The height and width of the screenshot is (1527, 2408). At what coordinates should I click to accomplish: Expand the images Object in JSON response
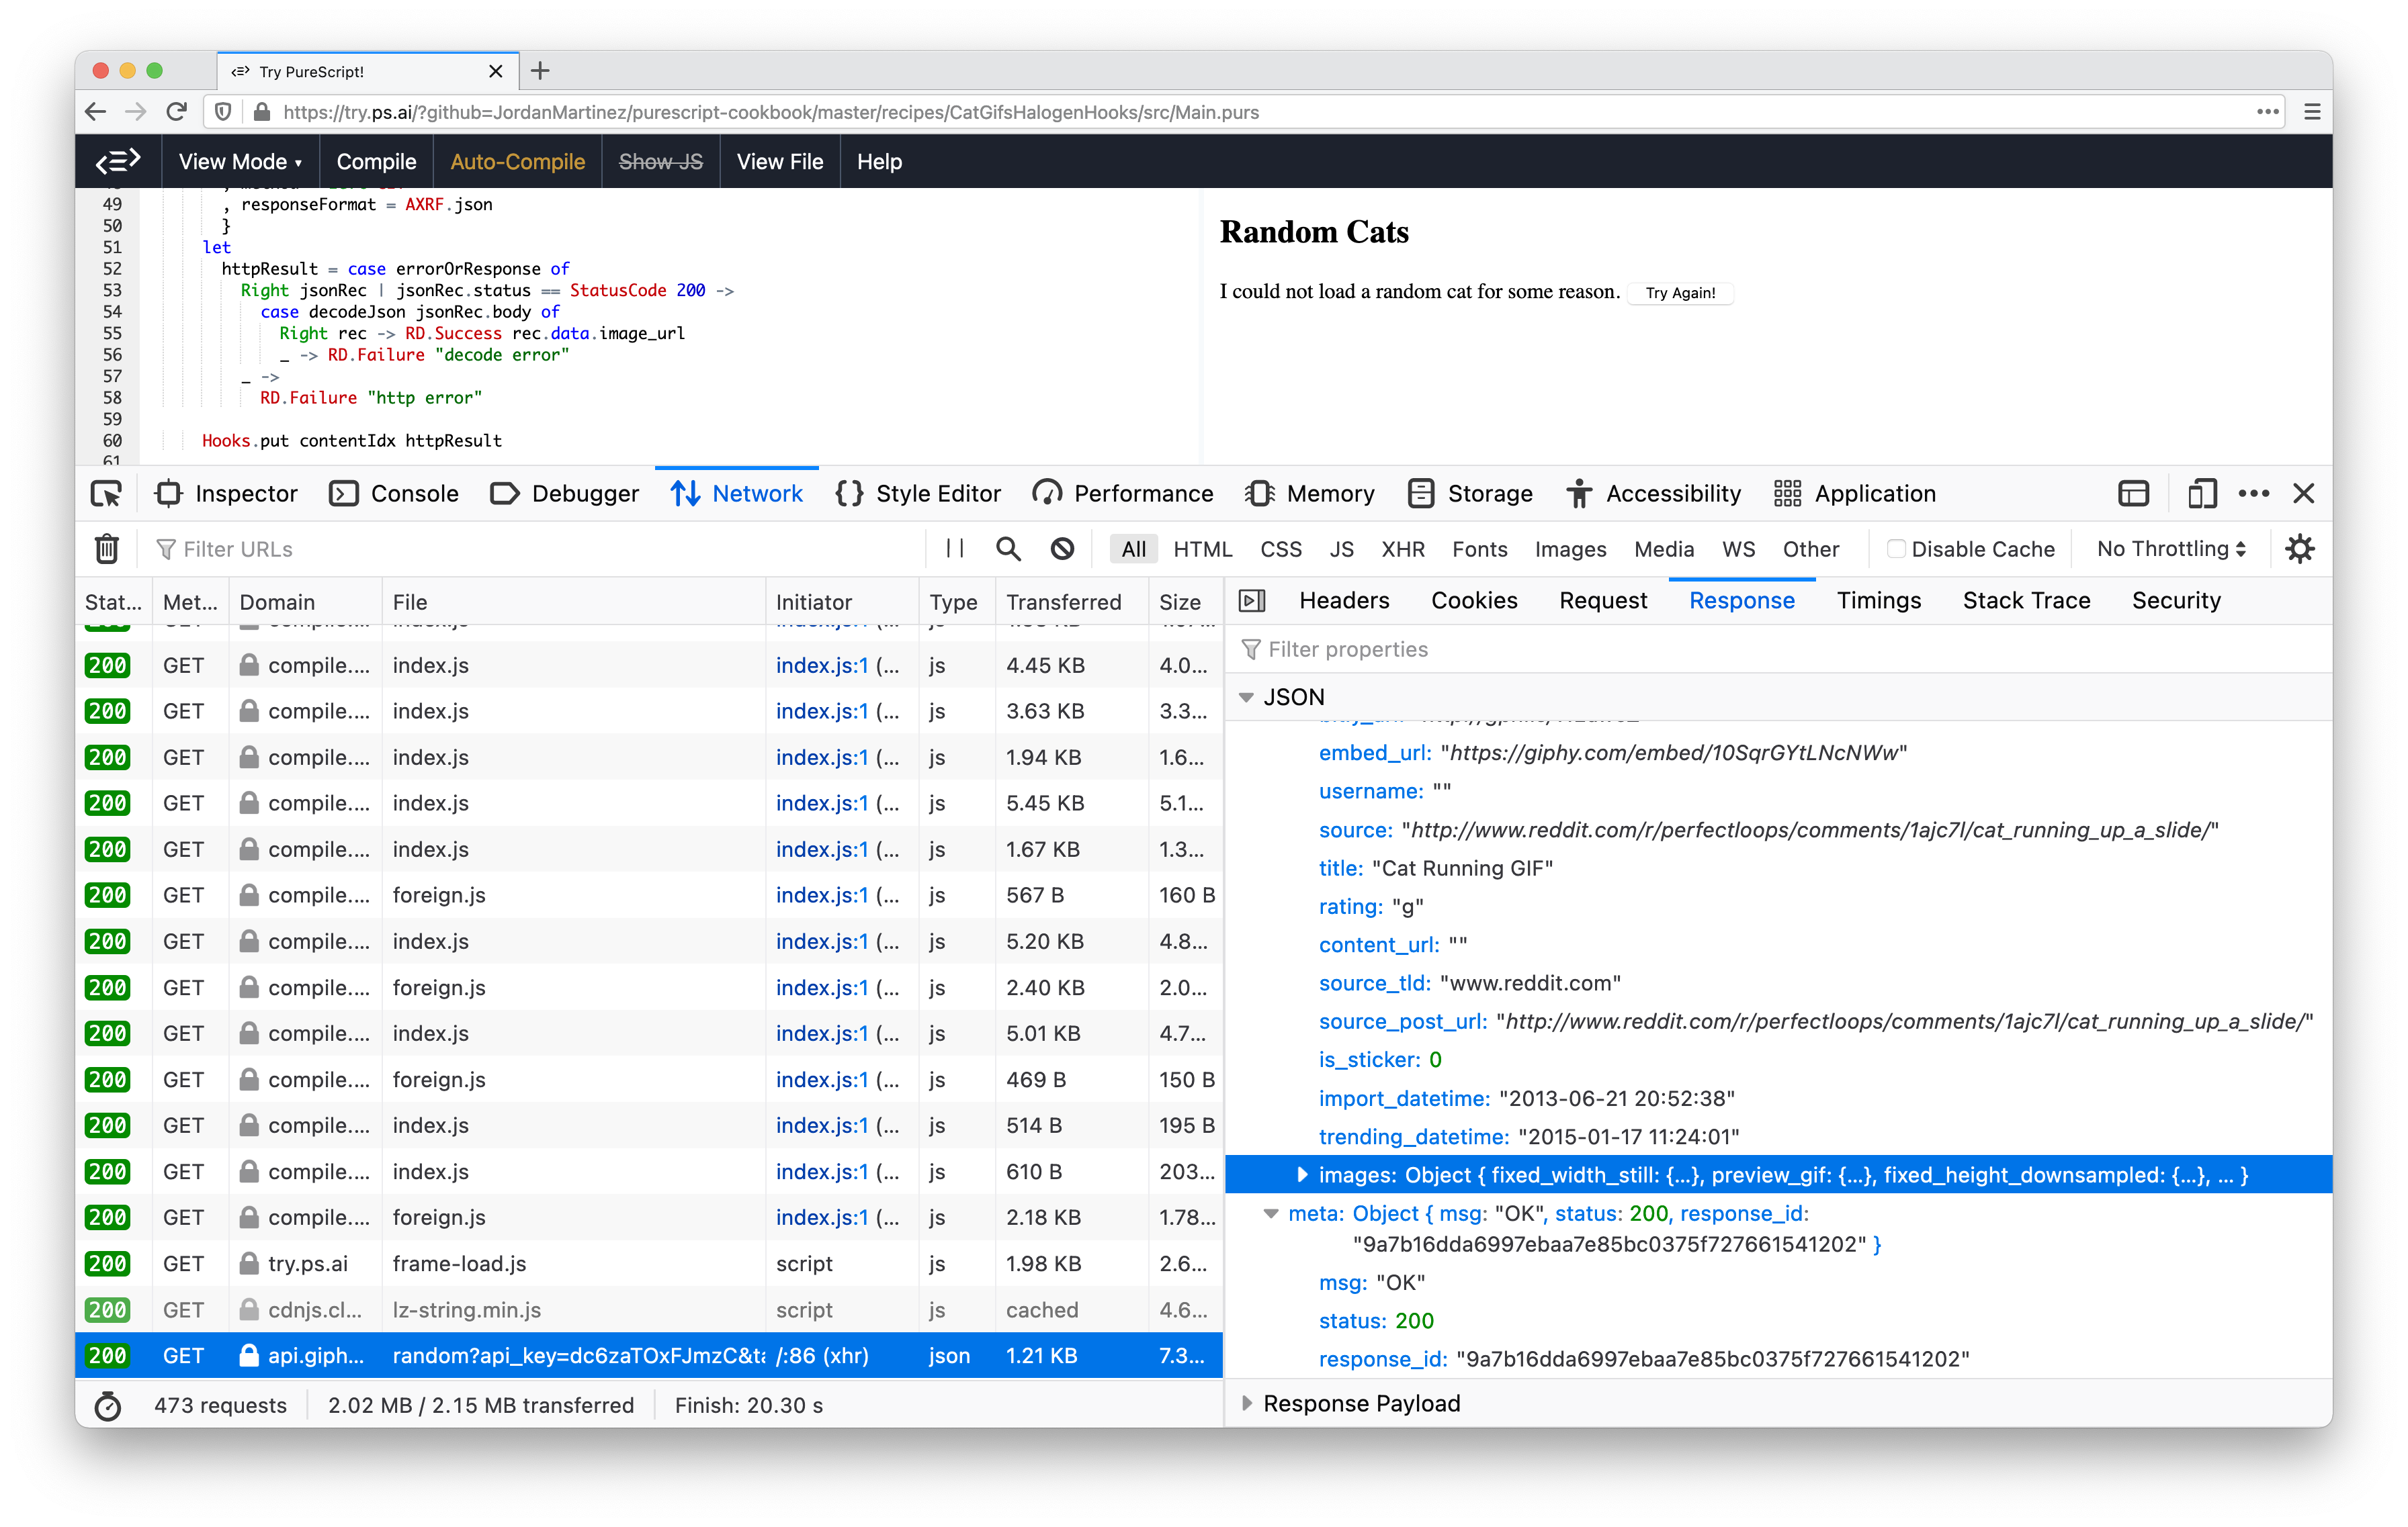tap(1303, 1174)
